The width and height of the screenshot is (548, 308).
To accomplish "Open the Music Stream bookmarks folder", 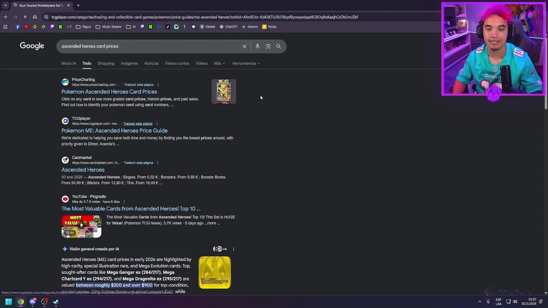I will (108, 27).
